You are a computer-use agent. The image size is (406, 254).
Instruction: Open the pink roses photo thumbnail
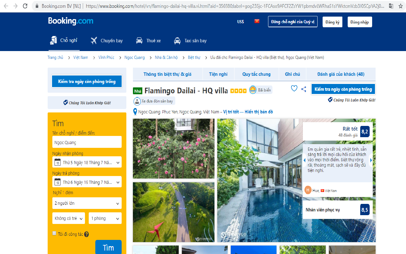[x=174, y=148]
